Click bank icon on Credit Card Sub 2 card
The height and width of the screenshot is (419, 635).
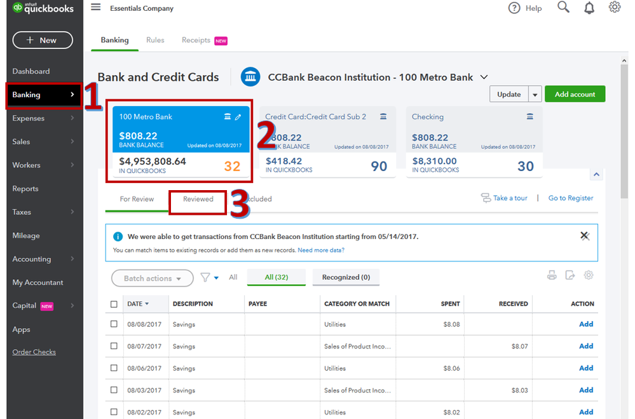(x=383, y=117)
